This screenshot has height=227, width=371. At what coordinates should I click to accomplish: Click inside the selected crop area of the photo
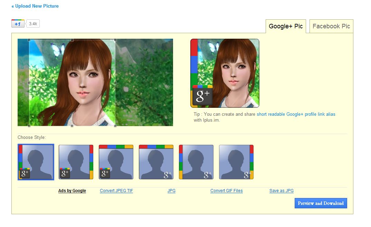[x=72, y=83]
